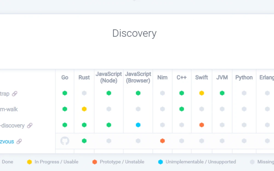The image size is (274, 171).
Task: Click green hexagon in C++ random-walk cell
Action: click(x=181, y=109)
